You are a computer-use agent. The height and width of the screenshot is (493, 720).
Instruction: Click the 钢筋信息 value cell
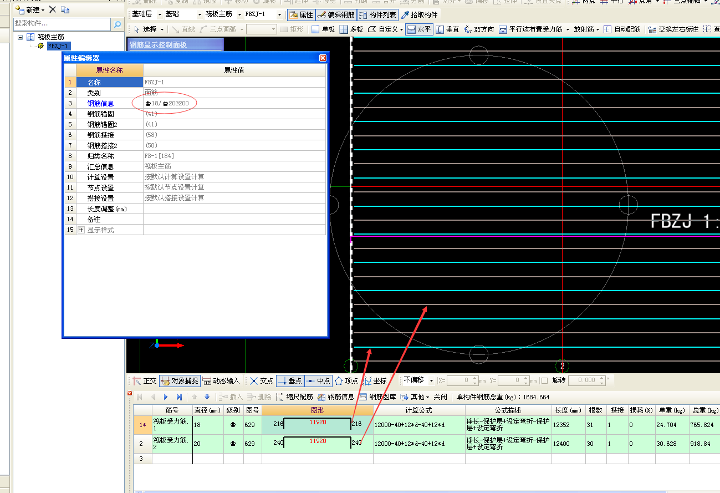point(234,103)
